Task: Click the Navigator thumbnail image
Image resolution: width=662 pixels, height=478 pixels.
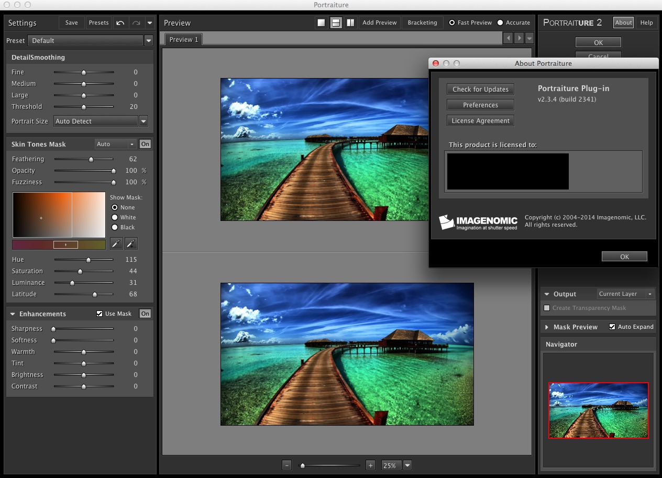Action: 598,410
